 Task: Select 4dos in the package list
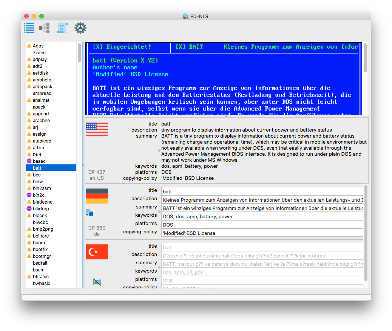click(38, 46)
